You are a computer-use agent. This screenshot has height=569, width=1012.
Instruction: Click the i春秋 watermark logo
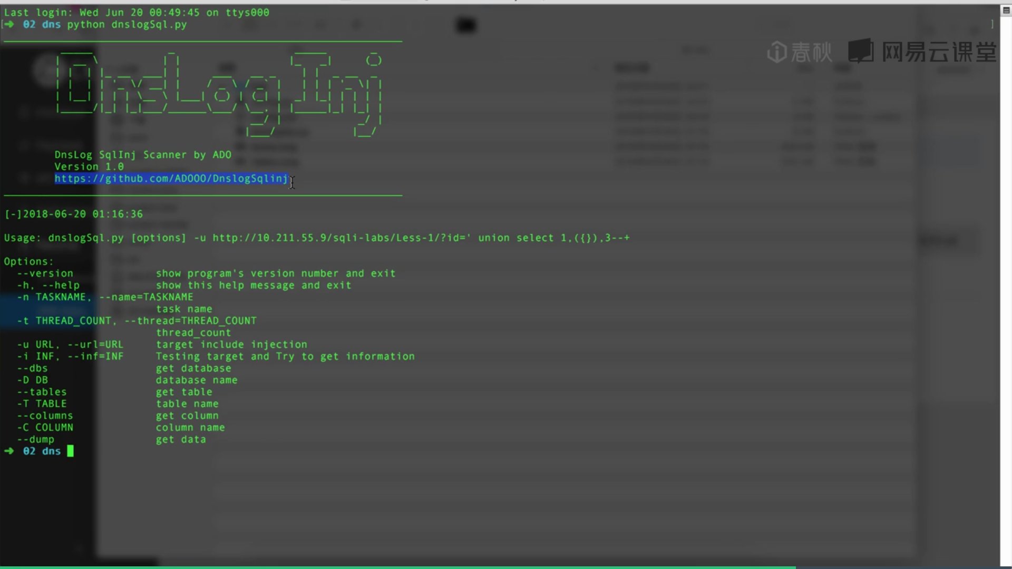[x=799, y=52]
